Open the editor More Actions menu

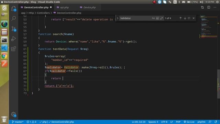click(x=215, y=7)
